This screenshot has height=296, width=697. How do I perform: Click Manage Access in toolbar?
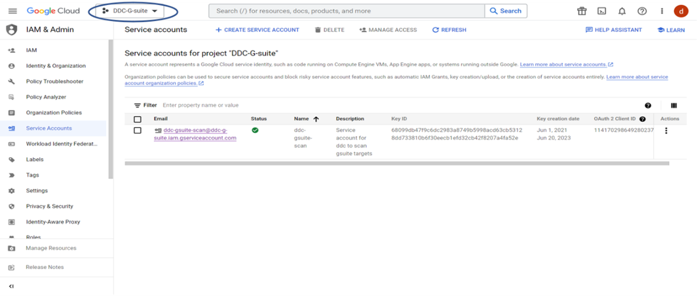(388, 30)
